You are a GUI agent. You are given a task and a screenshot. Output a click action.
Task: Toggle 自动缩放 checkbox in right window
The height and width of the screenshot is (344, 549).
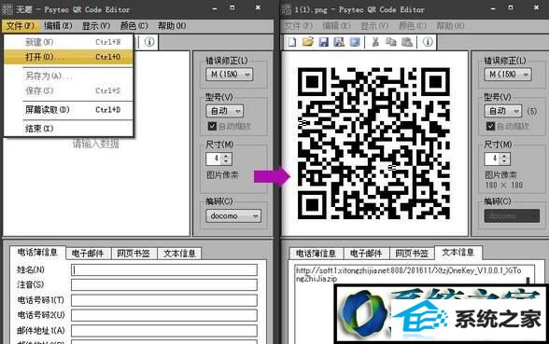(x=490, y=126)
